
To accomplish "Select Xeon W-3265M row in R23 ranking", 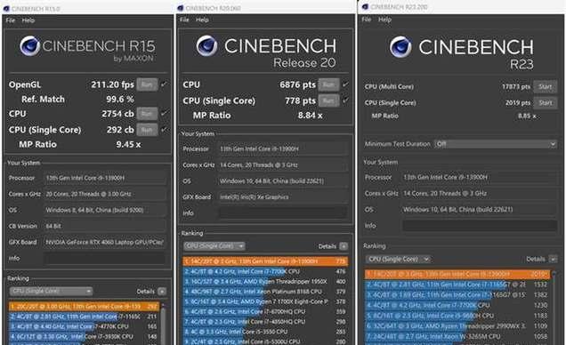I will click(457, 336).
